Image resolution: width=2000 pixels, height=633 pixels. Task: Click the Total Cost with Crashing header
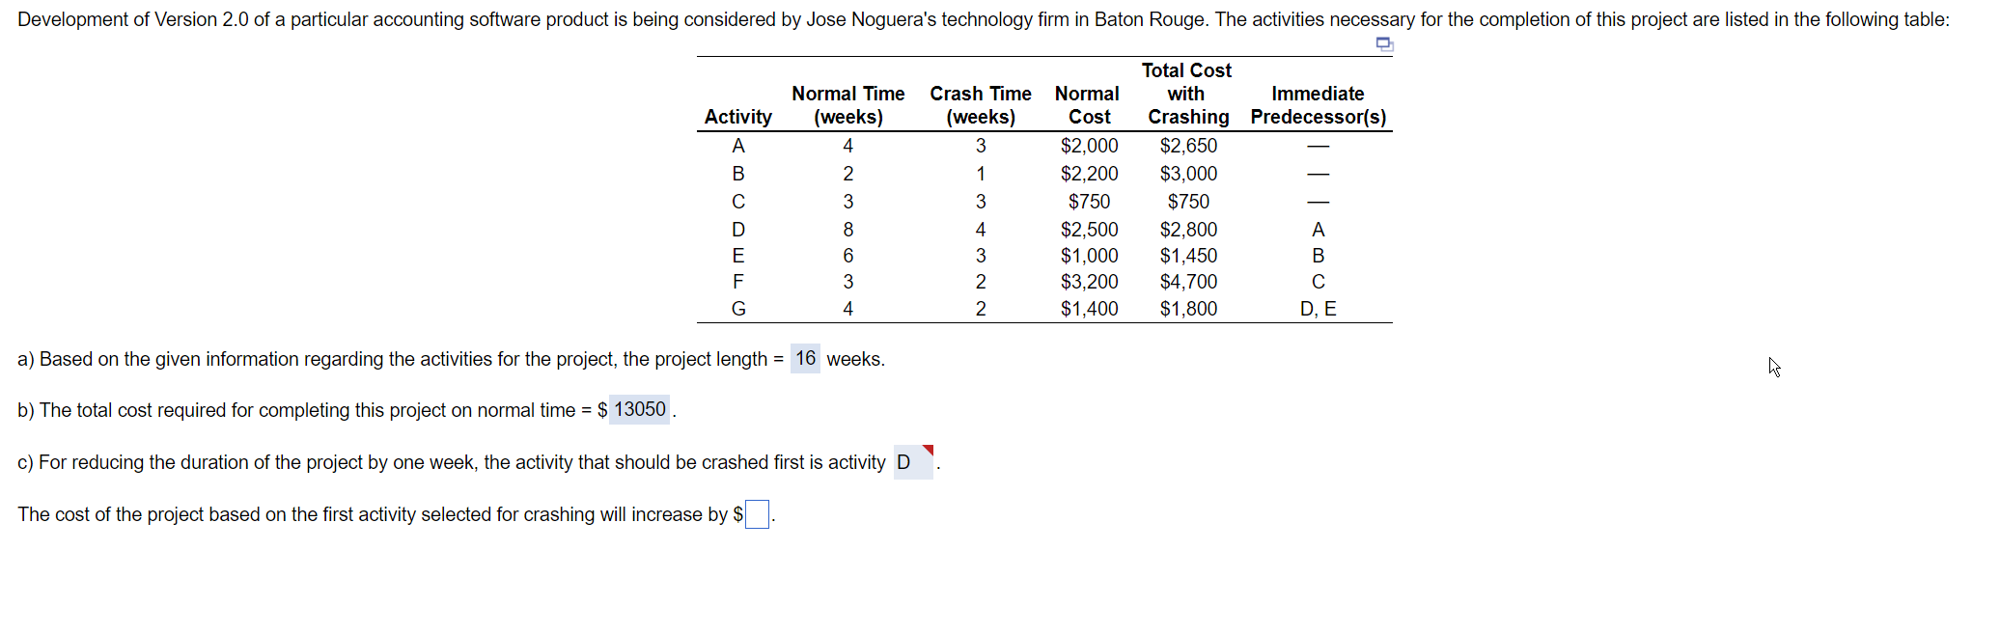point(1186,94)
